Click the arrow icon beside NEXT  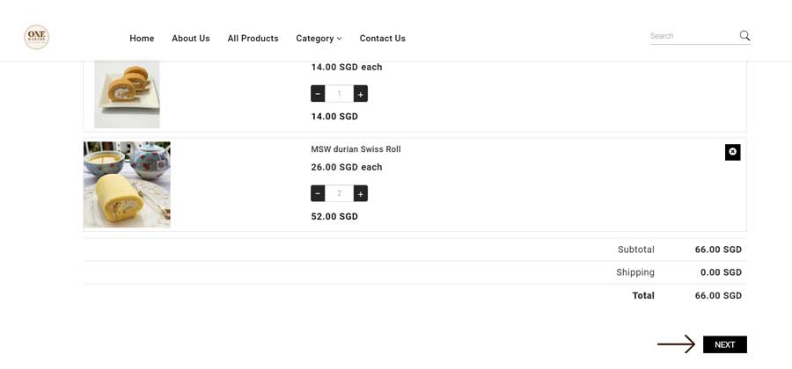click(x=677, y=344)
